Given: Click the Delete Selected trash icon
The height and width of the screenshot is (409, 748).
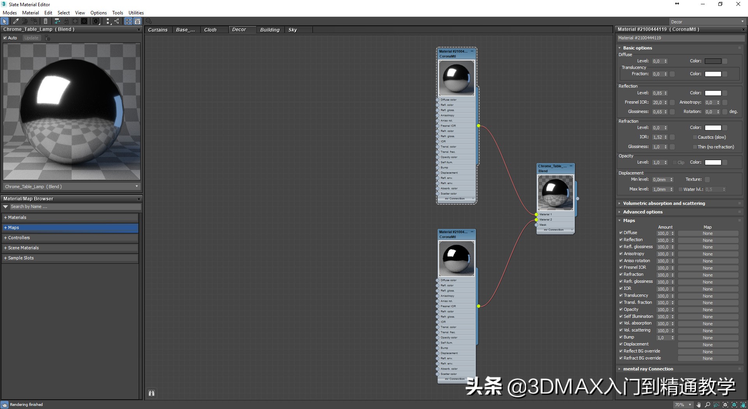Looking at the screenshot, I should (46, 21).
